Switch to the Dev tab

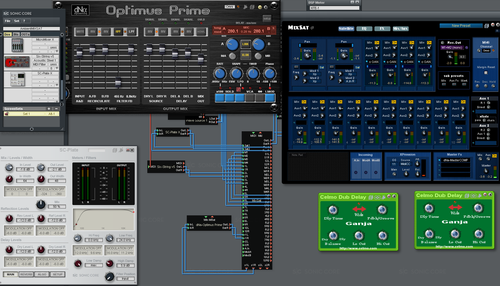(7, 34)
